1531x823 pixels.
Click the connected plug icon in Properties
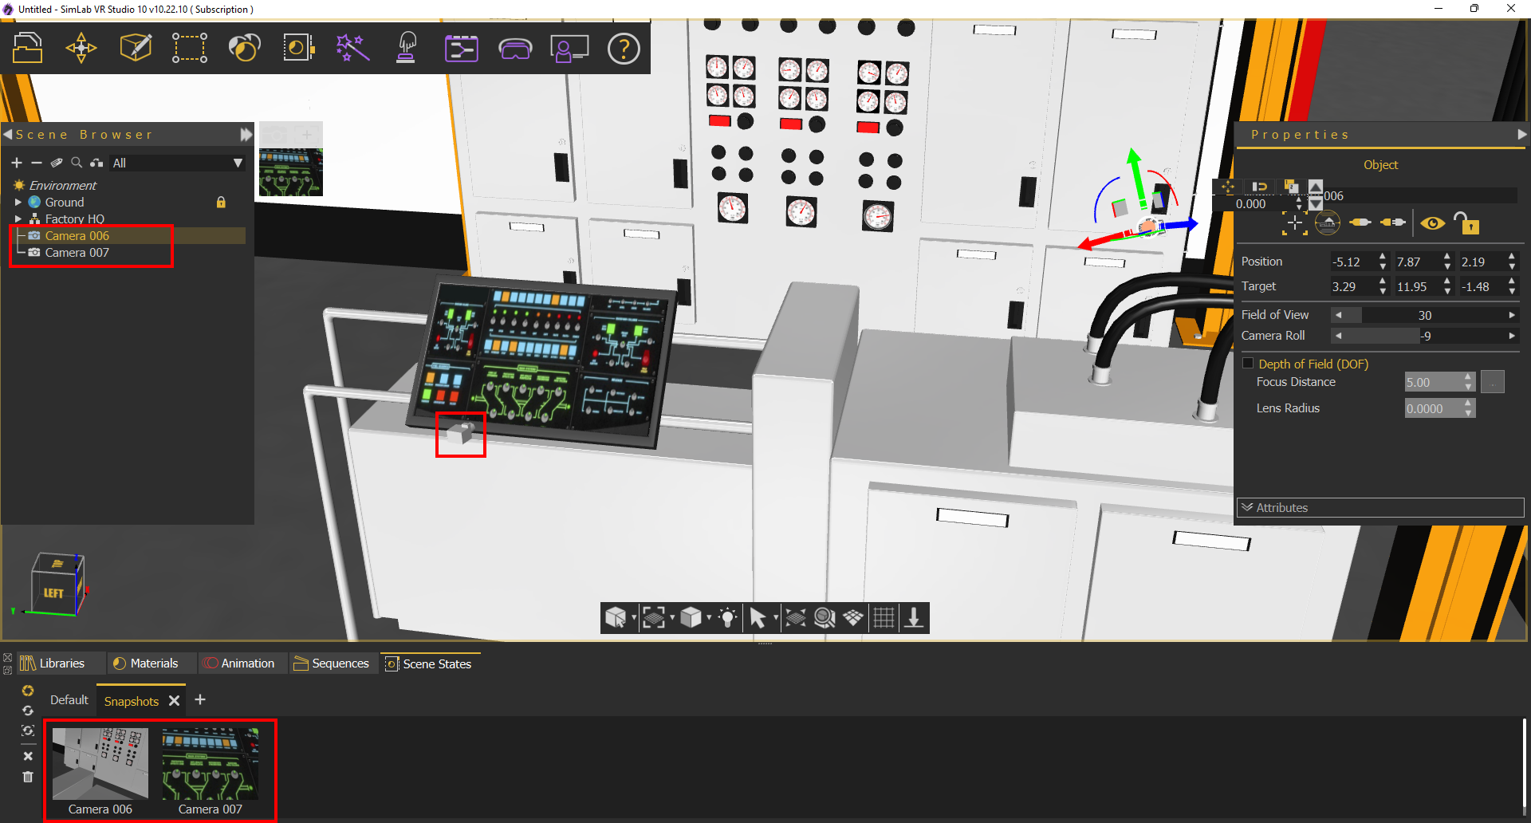pos(1360,222)
